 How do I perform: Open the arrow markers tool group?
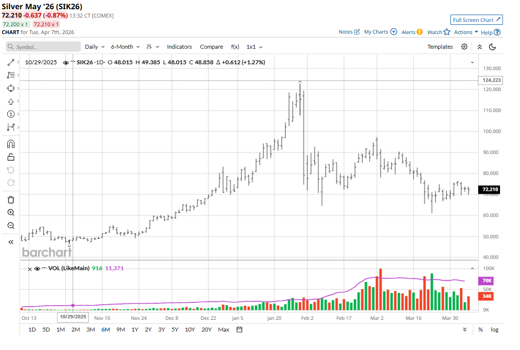pyautogui.click(x=11, y=101)
